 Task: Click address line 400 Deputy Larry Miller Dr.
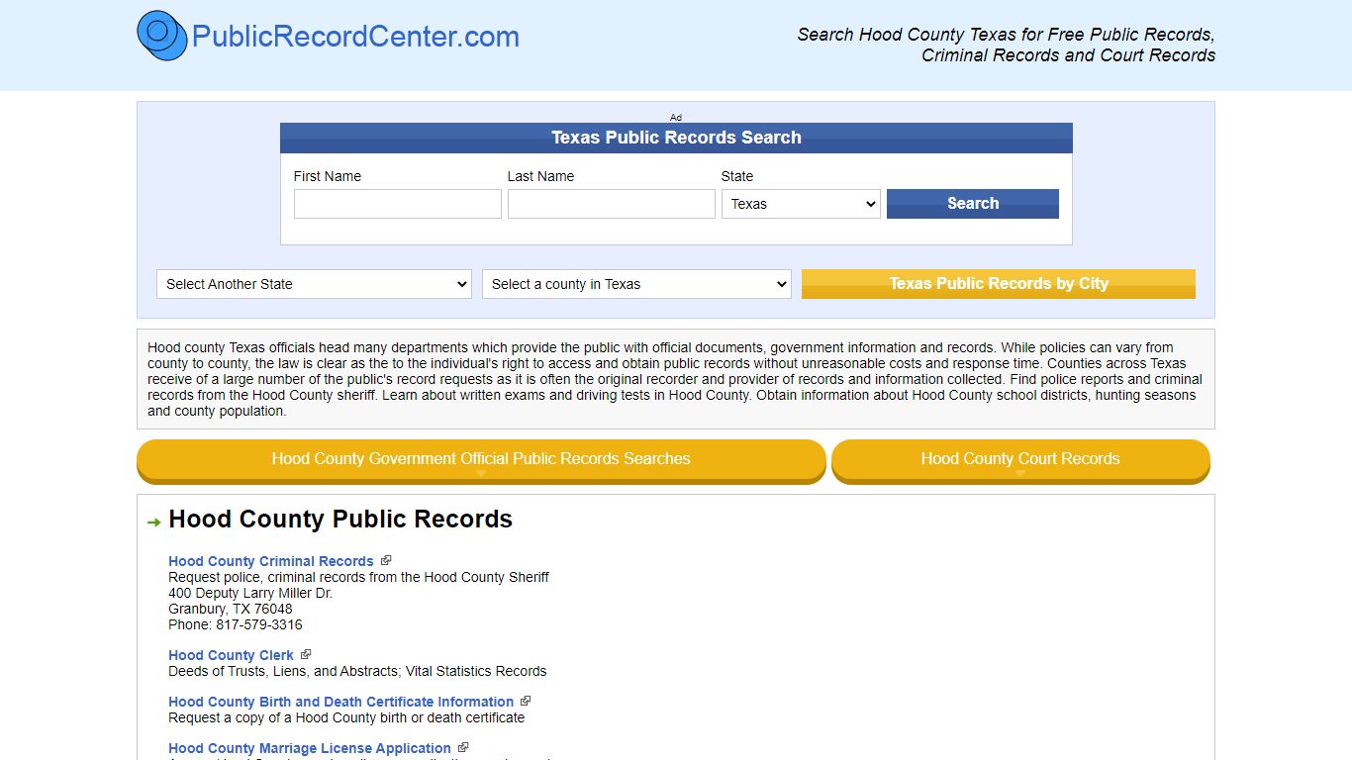point(250,593)
